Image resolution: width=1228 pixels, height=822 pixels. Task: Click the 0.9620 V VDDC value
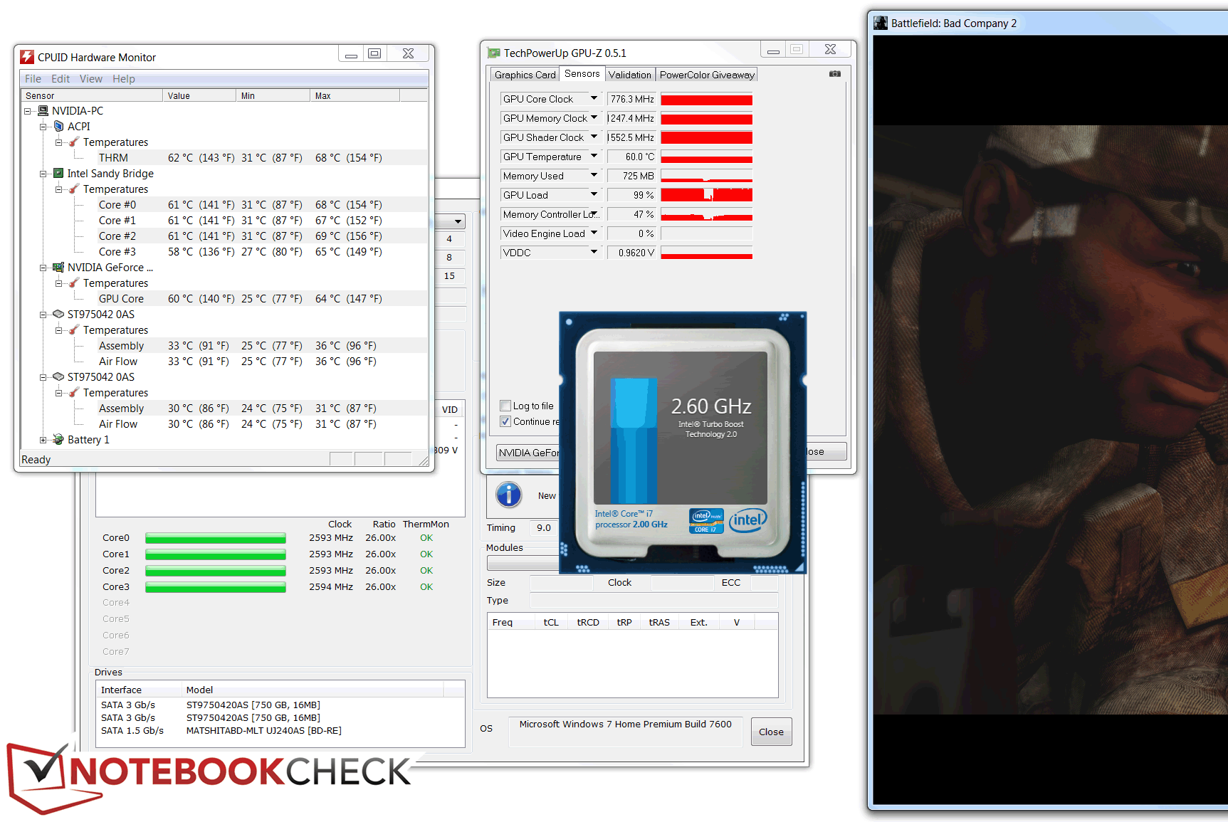tap(631, 253)
